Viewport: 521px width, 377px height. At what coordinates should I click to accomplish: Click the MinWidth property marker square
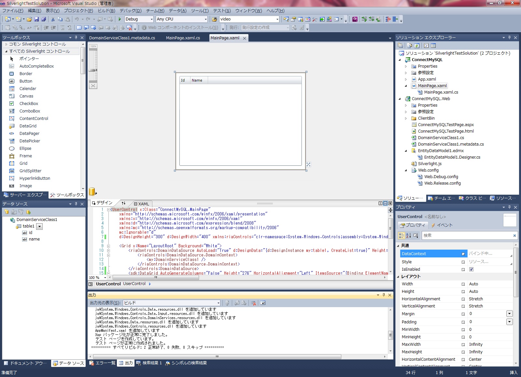point(463,330)
